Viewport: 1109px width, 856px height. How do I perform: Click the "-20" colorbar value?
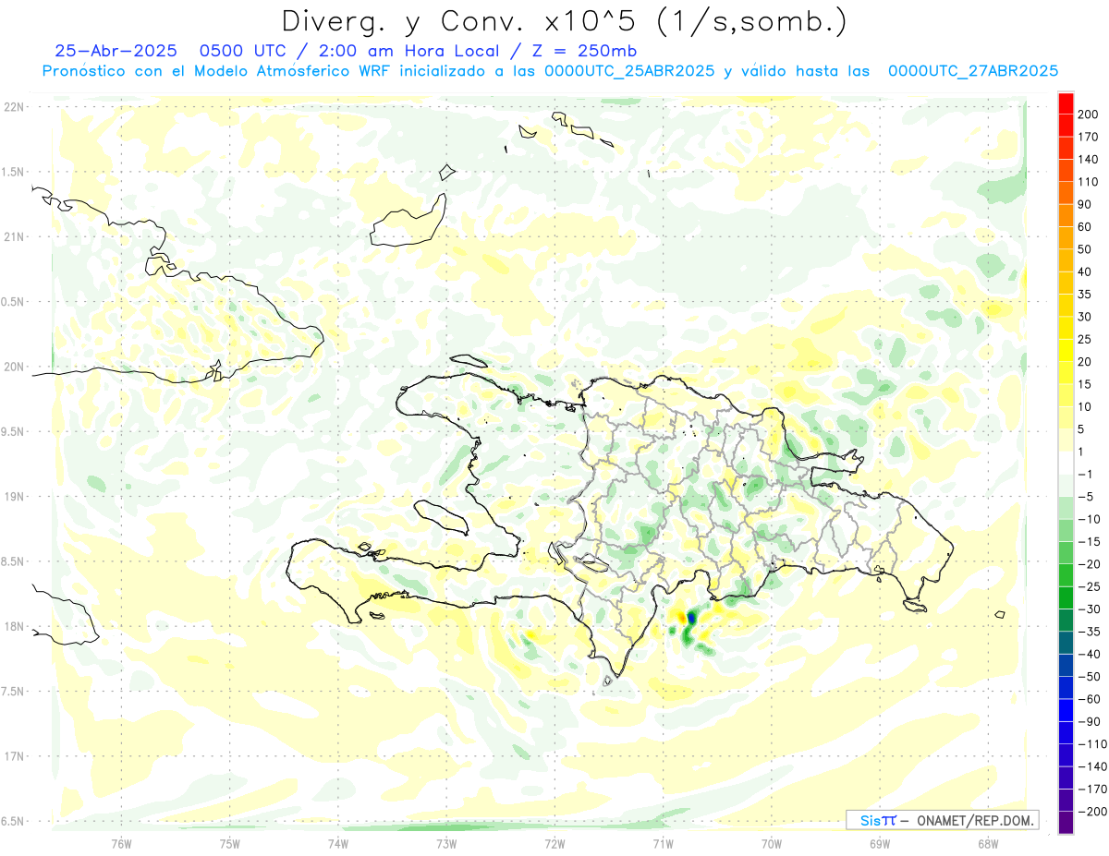point(1090,564)
